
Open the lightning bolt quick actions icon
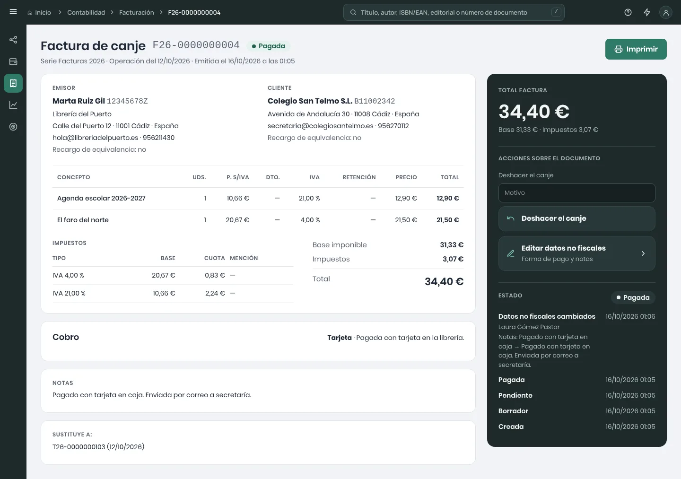(x=647, y=12)
